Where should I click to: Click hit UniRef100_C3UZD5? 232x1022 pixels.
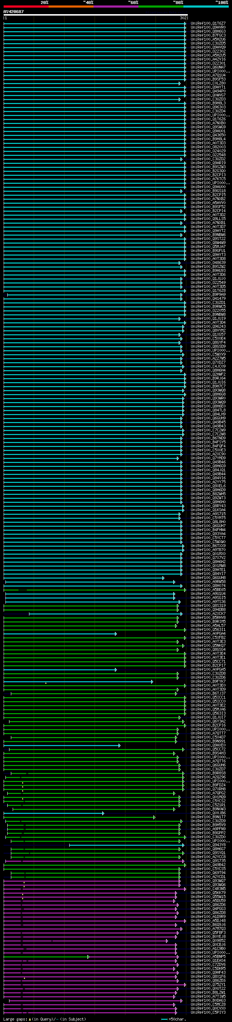point(208,43)
